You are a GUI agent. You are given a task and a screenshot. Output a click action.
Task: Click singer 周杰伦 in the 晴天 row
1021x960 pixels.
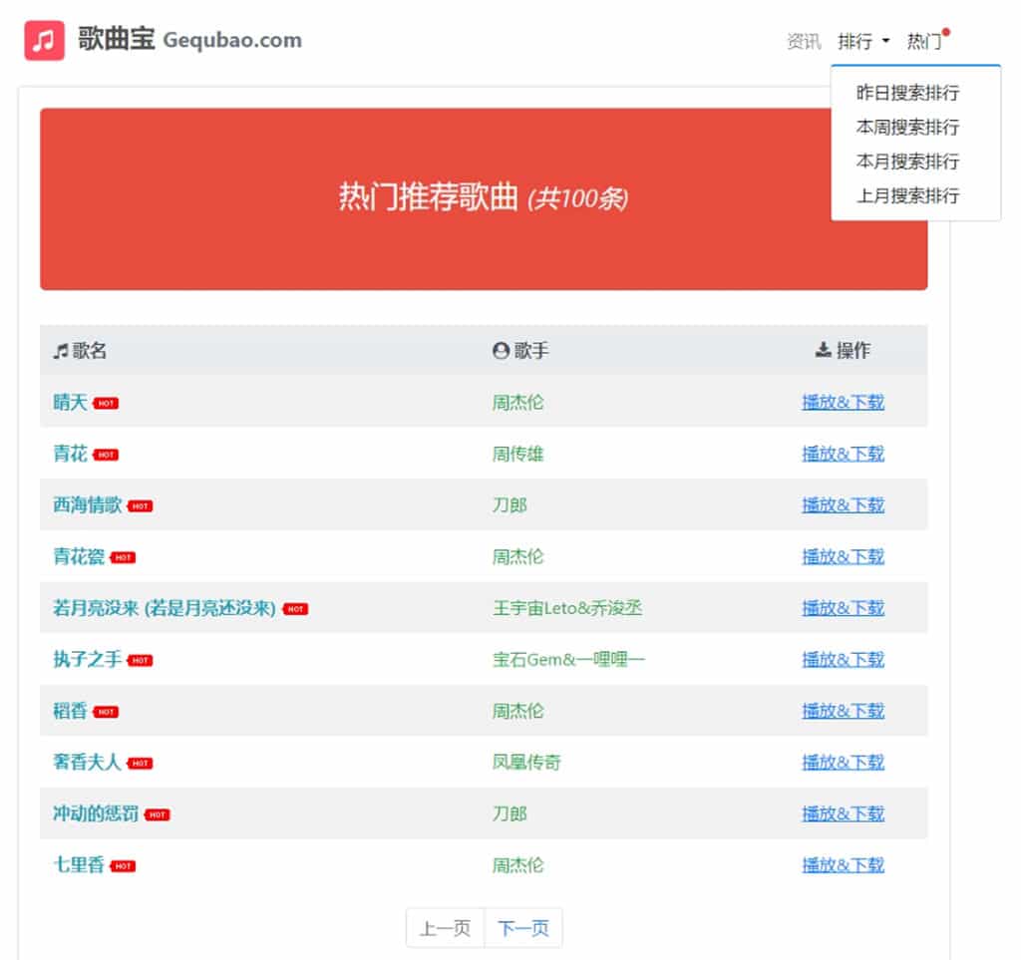[517, 402]
